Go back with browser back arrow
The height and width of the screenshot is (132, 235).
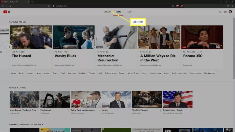tap(3, 6)
